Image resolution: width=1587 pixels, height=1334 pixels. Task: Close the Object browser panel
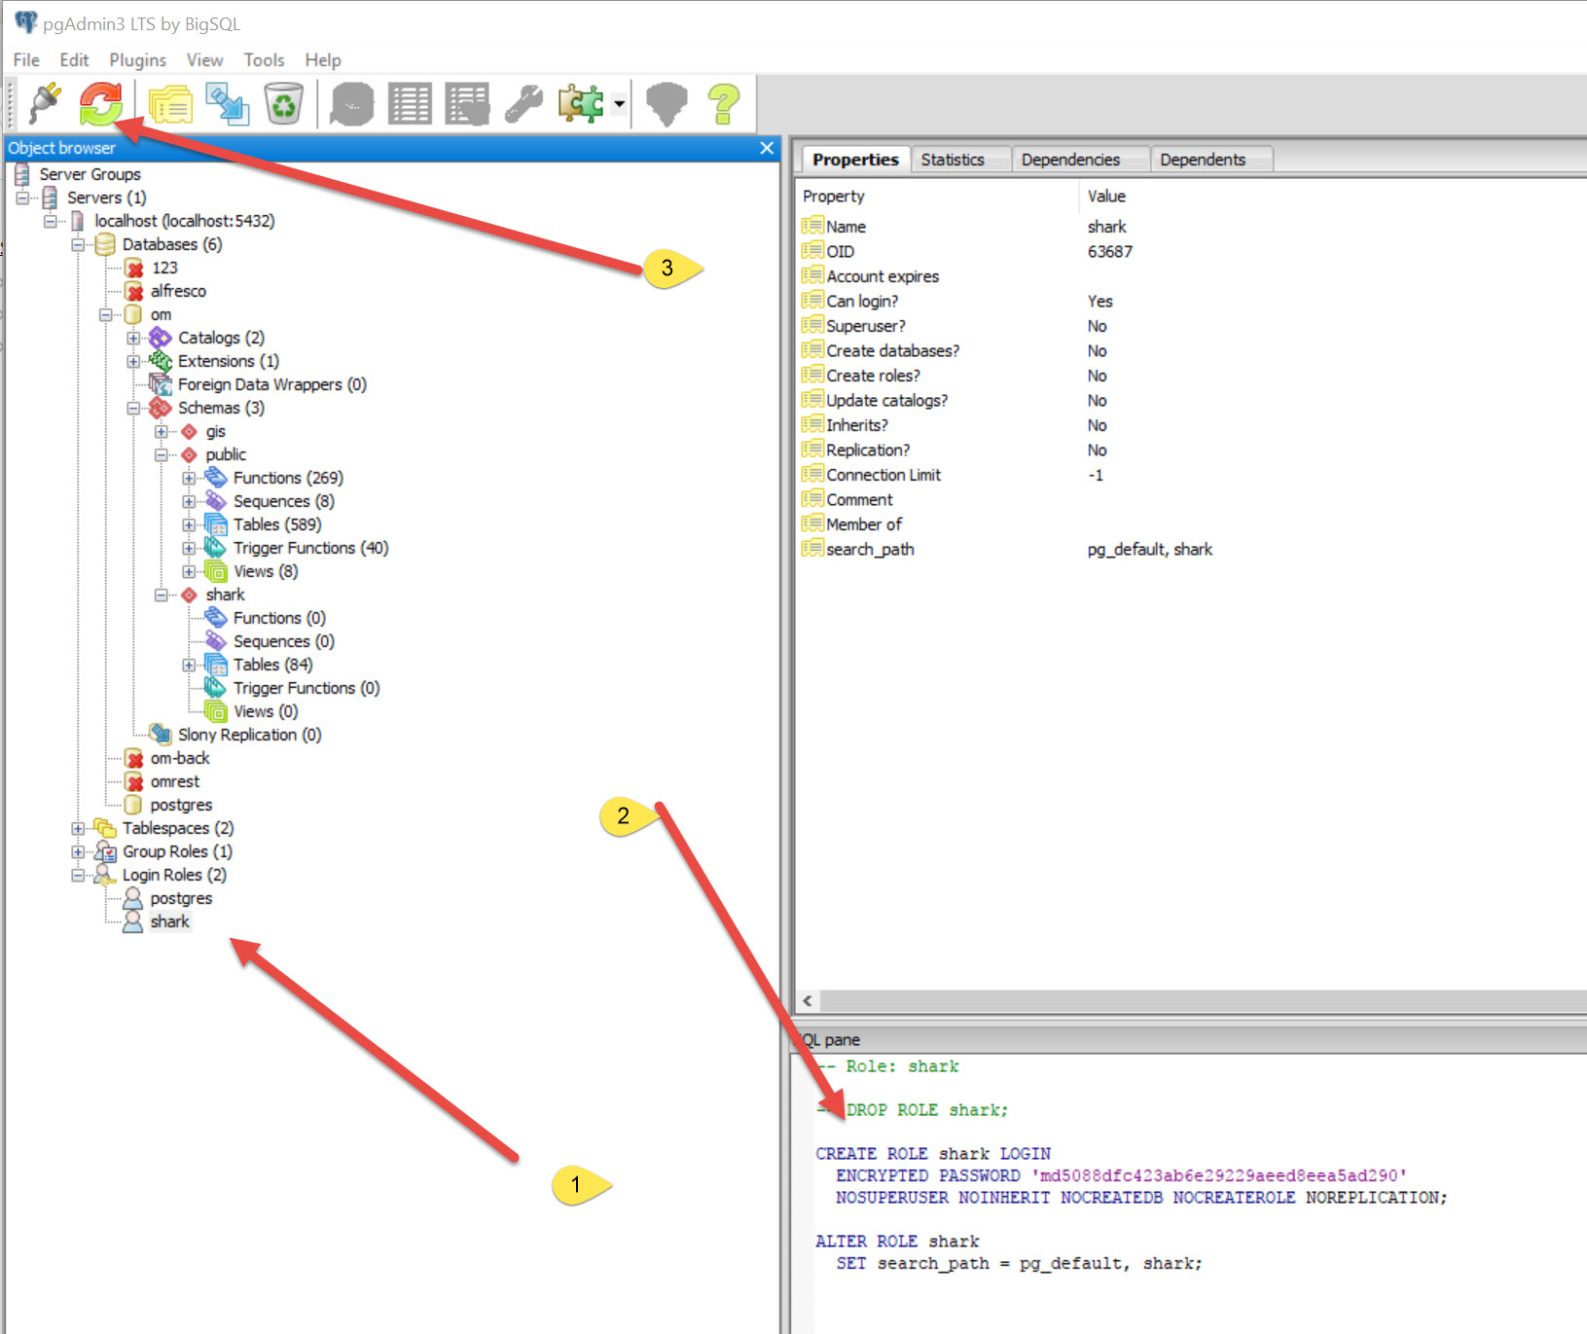point(767,148)
